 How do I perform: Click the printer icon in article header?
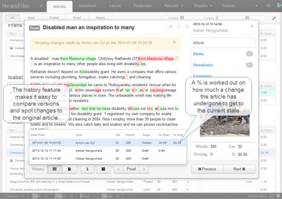[187, 27]
